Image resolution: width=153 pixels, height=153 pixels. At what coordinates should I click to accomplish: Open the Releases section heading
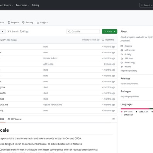126,78
